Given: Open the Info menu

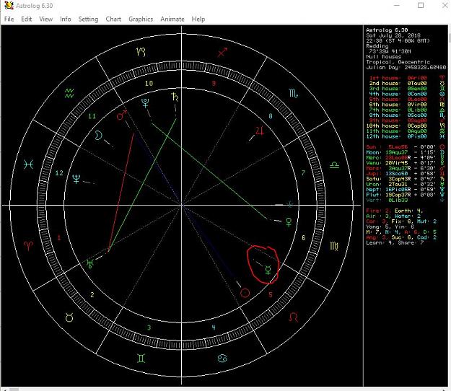Looking at the screenshot, I should pyautogui.click(x=65, y=19).
